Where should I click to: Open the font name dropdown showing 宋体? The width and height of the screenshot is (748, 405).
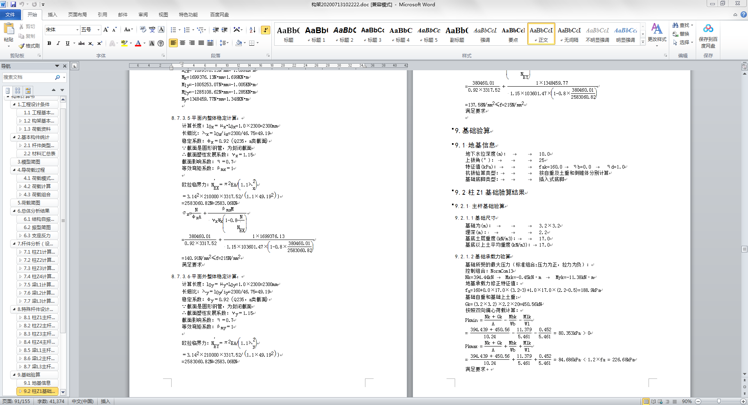[77, 30]
